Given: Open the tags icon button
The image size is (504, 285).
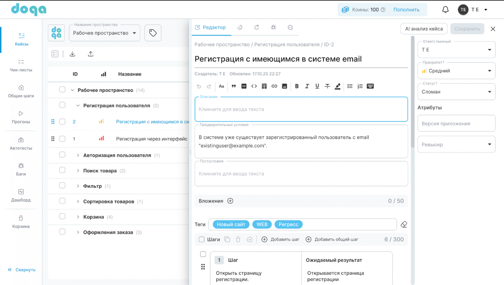Looking at the screenshot, I should [x=153, y=33].
